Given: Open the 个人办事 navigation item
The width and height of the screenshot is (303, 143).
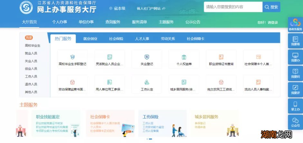Looking at the screenshot, I should (60, 22).
